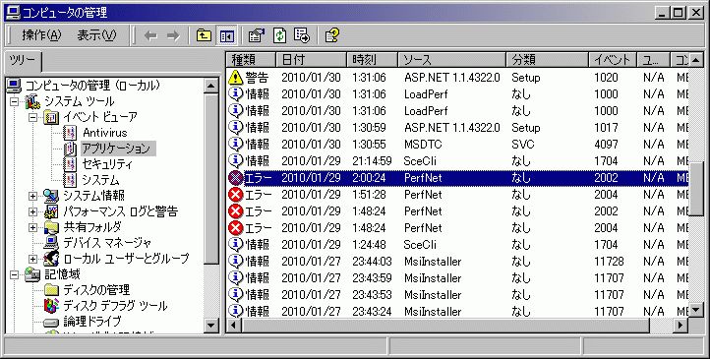Collapse the 記憶域 node
Viewport: 710px width, 359px height.
click(15, 274)
